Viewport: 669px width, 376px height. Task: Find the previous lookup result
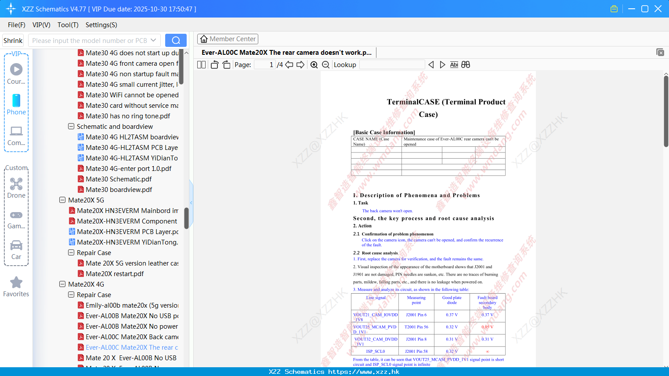431,64
